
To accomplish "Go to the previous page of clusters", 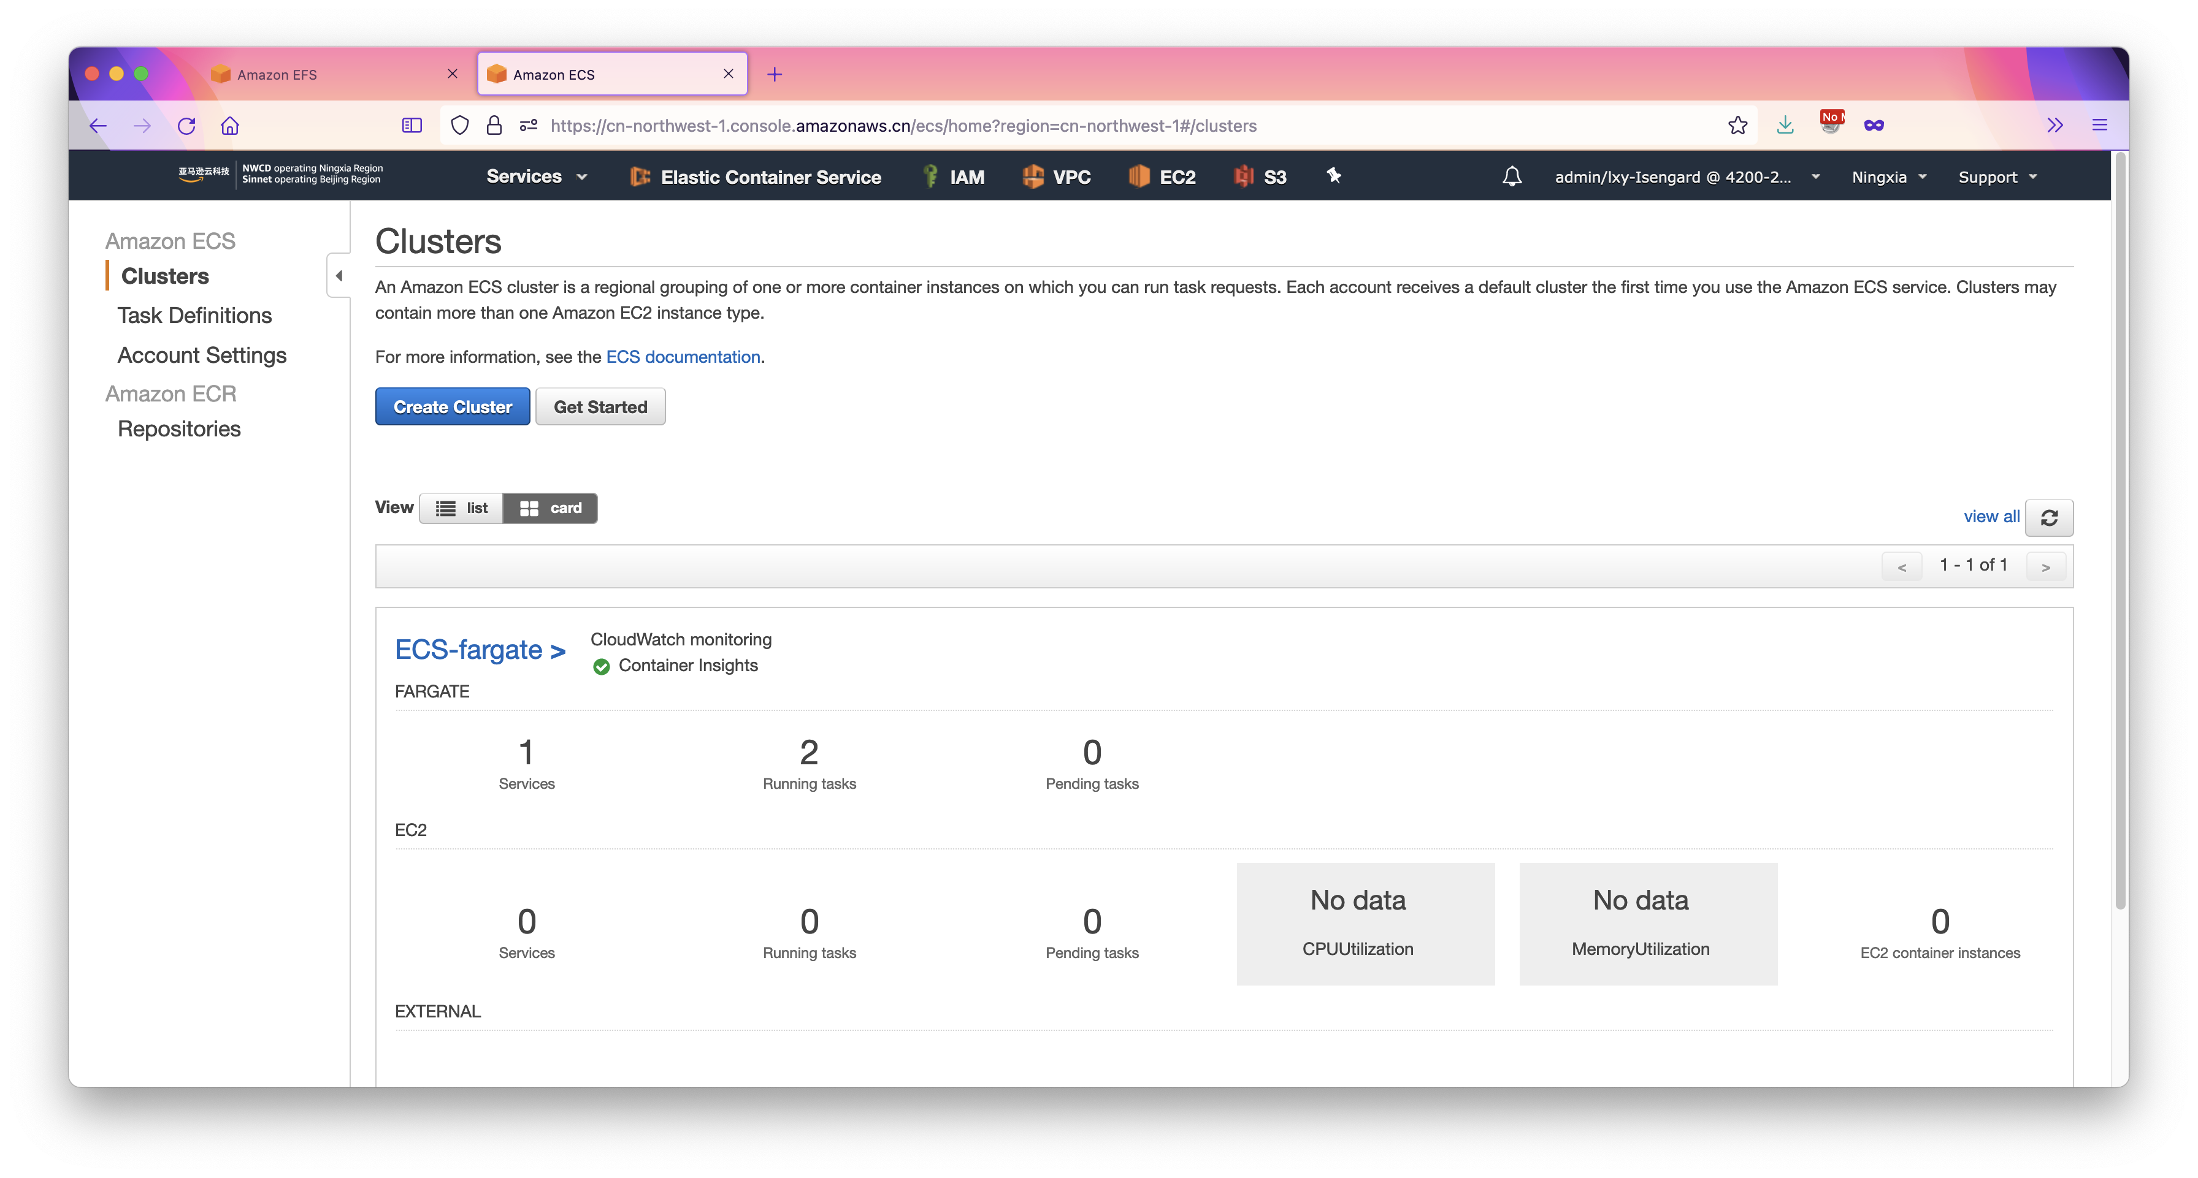I will 1902,566.
